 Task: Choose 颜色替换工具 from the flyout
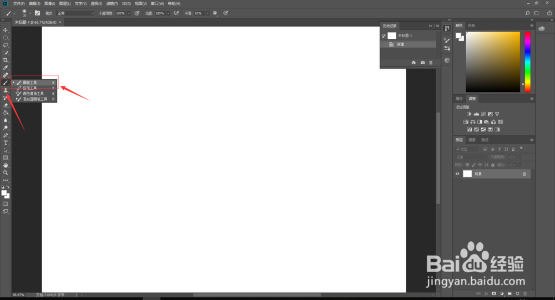click(34, 94)
